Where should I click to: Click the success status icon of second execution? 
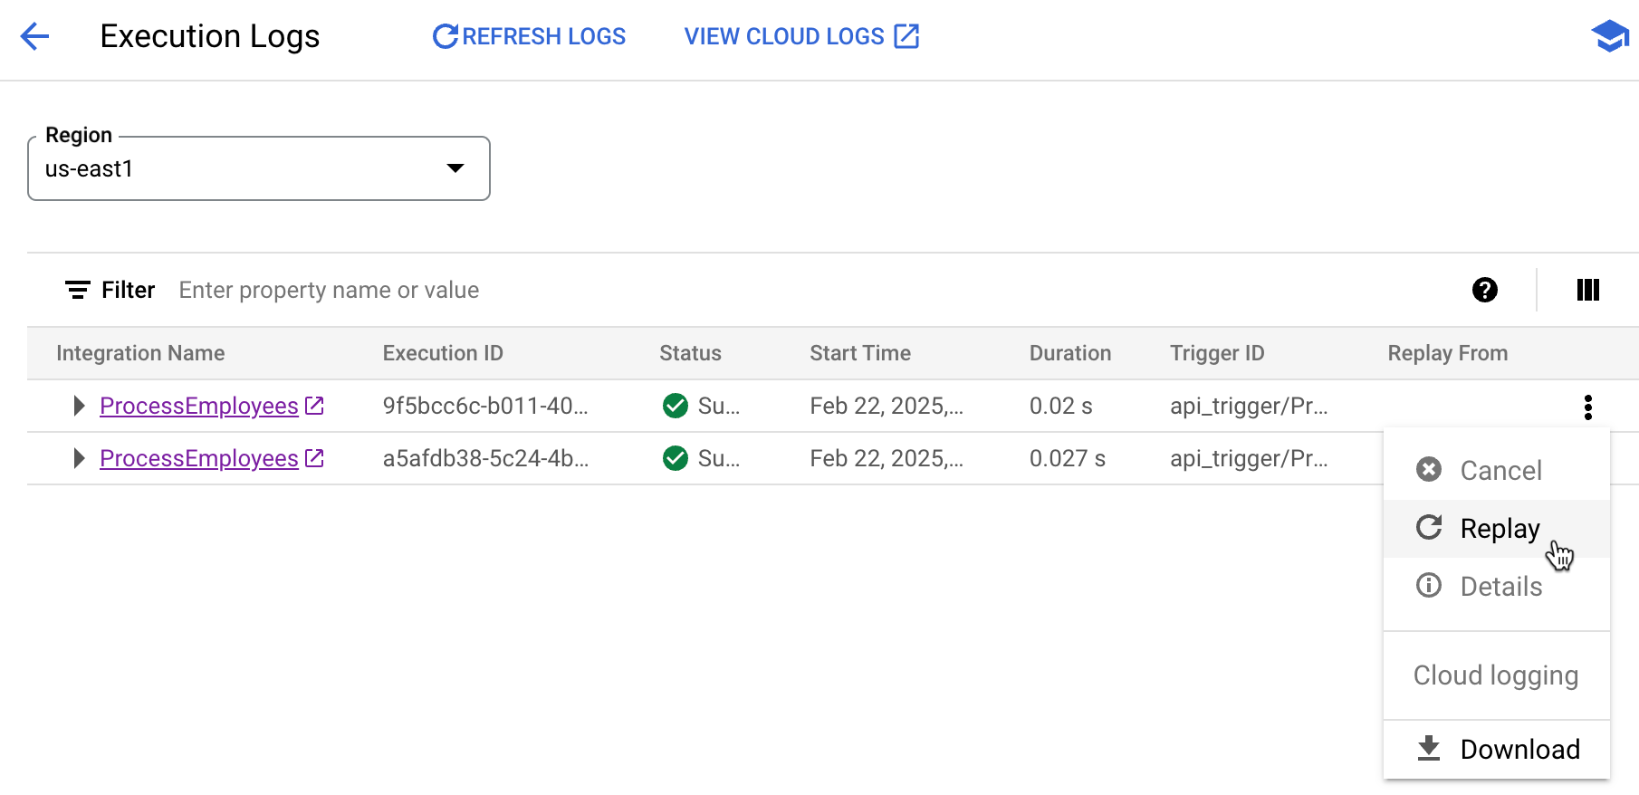[675, 458]
